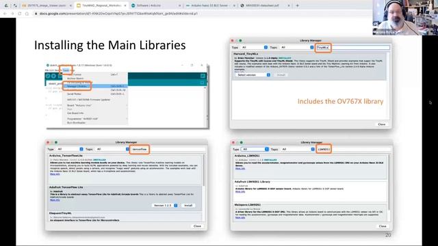Install the Adafruit TensorFlow Lite library
The image size is (438, 246).
click(188, 206)
